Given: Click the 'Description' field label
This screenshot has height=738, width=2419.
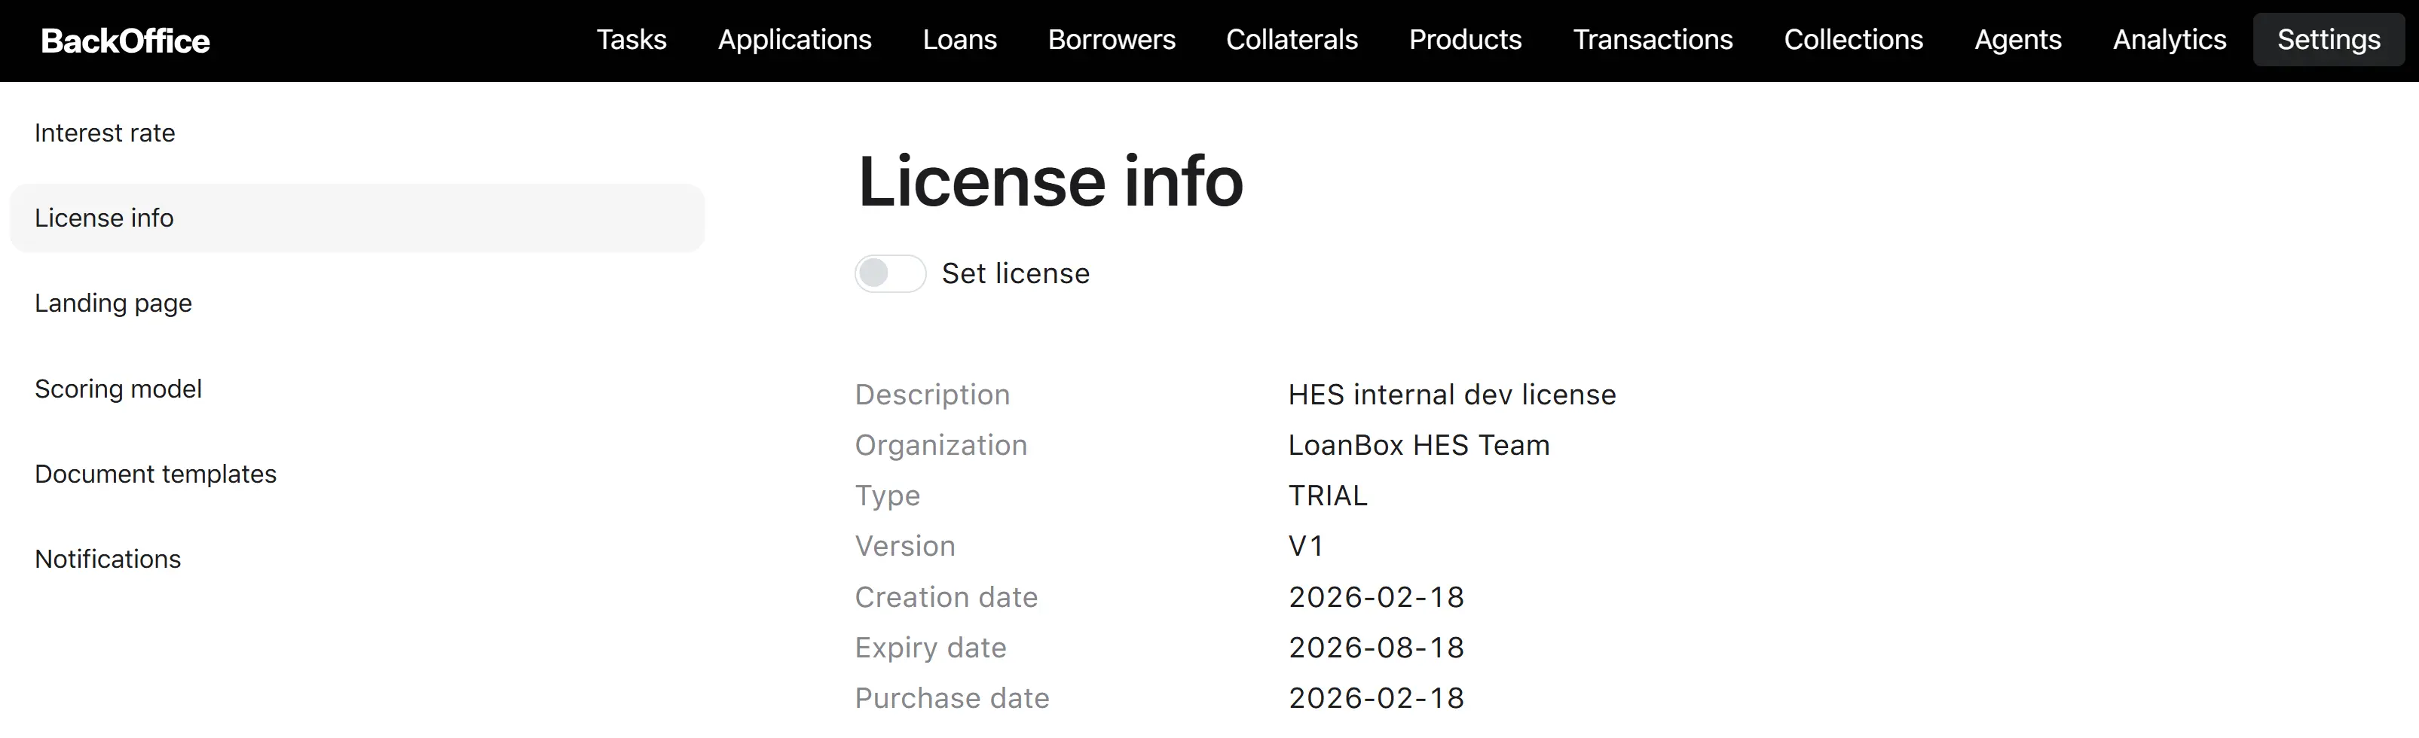Looking at the screenshot, I should click(x=931, y=395).
